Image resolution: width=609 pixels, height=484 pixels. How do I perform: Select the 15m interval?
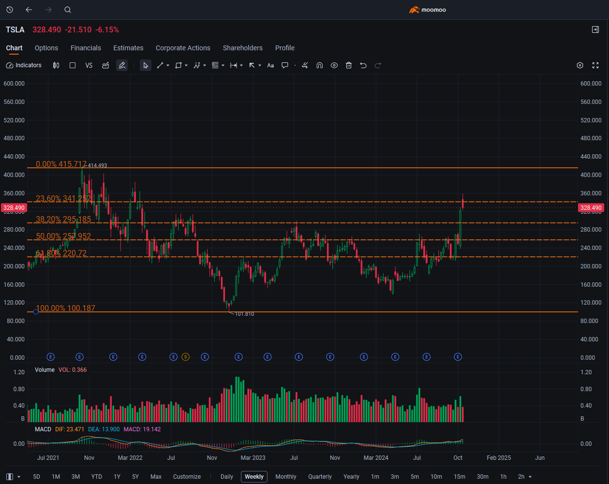click(x=460, y=477)
